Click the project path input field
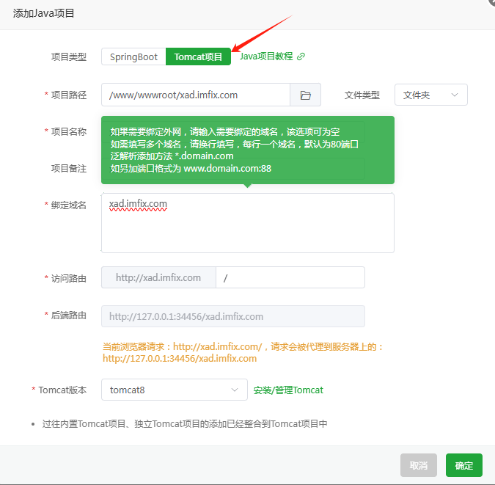495x485 pixels. coord(196,95)
